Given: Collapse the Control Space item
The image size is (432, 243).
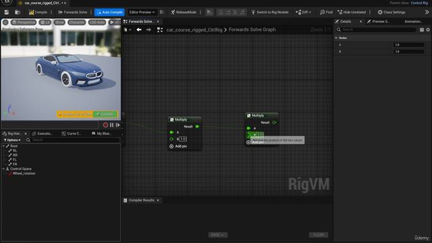Looking at the screenshot, I should click(x=3, y=169).
